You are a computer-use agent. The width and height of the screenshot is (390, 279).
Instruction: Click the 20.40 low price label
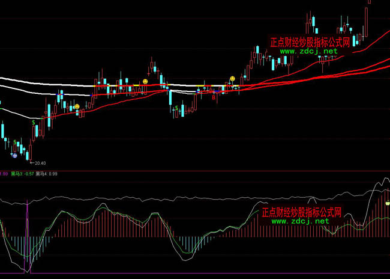(40, 163)
